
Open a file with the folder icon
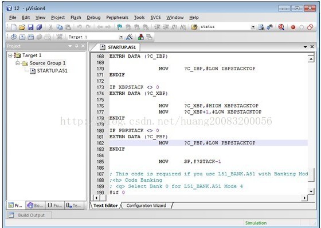click(x=22, y=27)
